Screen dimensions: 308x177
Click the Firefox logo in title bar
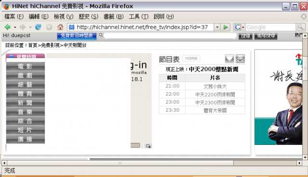(6, 6)
